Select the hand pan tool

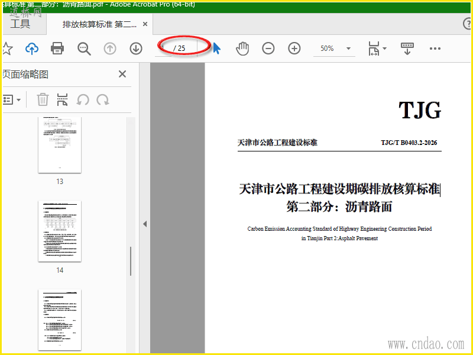[242, 49]
